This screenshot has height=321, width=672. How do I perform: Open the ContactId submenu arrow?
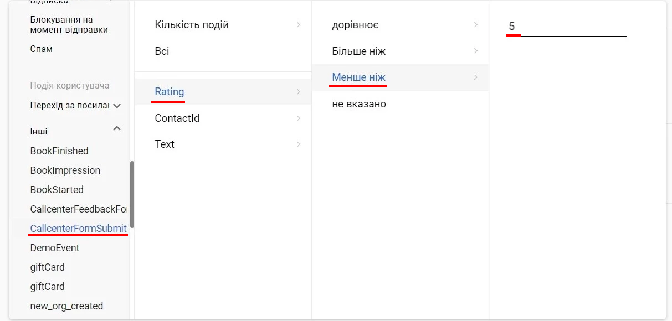299,118
